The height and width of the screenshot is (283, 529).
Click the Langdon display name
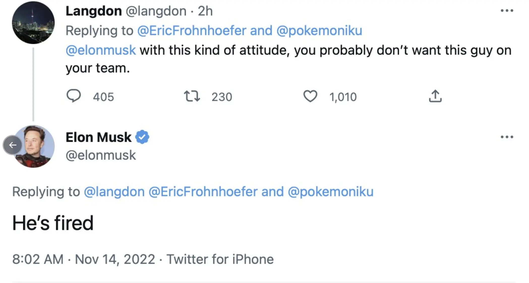pyautogui.click(x=94, y=11)
